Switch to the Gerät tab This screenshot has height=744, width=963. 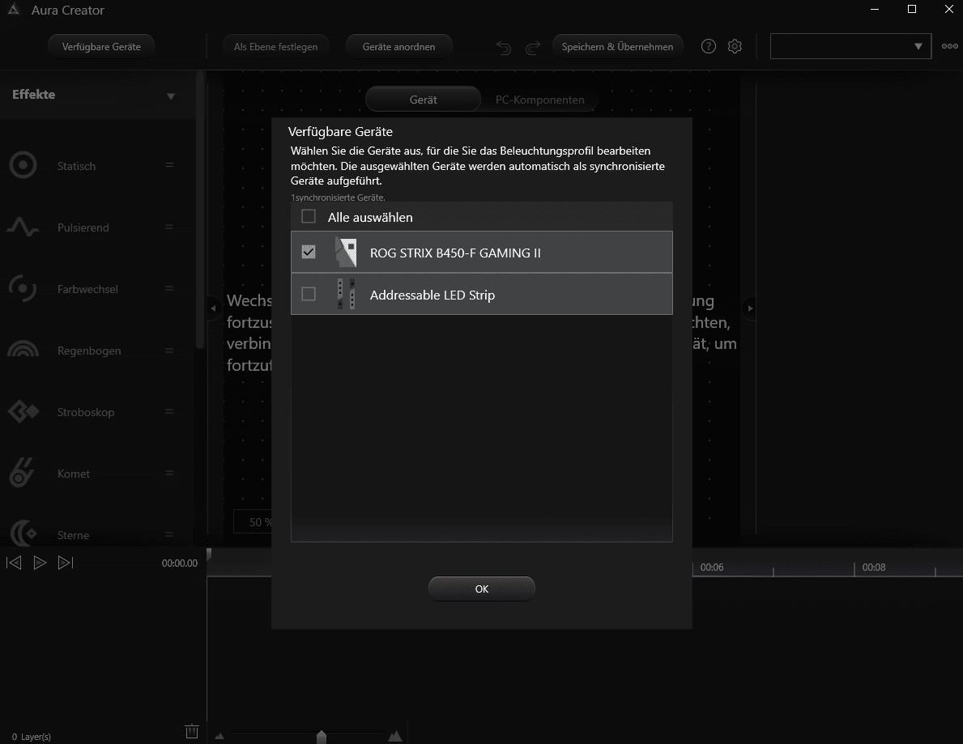tap(423, 100)
